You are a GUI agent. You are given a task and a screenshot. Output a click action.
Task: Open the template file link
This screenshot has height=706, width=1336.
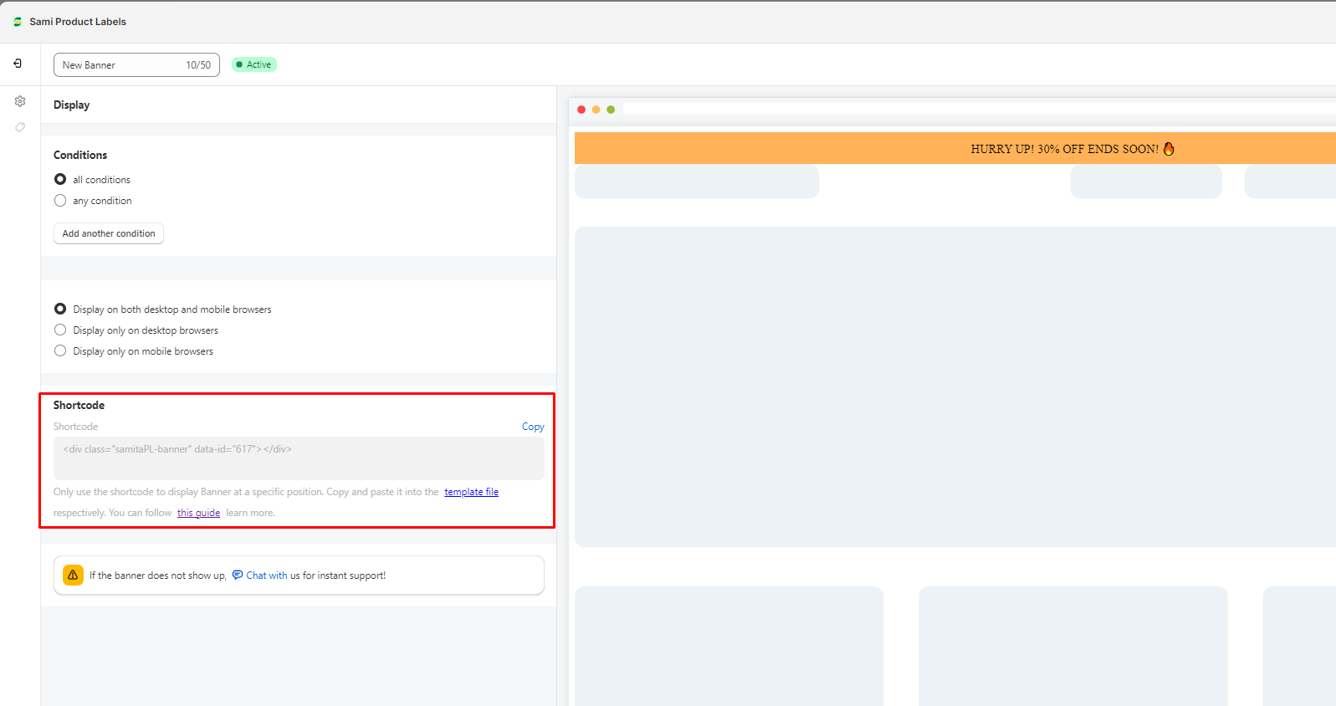pyautogui.click(x=471, y=492)
